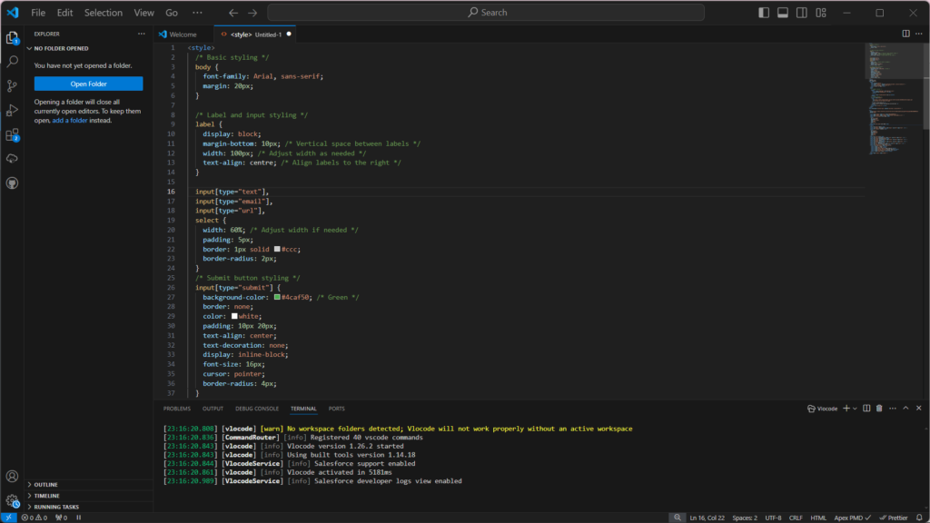Open the Search view in the activity bar
The width and height of the screenshot is (930, 523).
coord(12,61)
